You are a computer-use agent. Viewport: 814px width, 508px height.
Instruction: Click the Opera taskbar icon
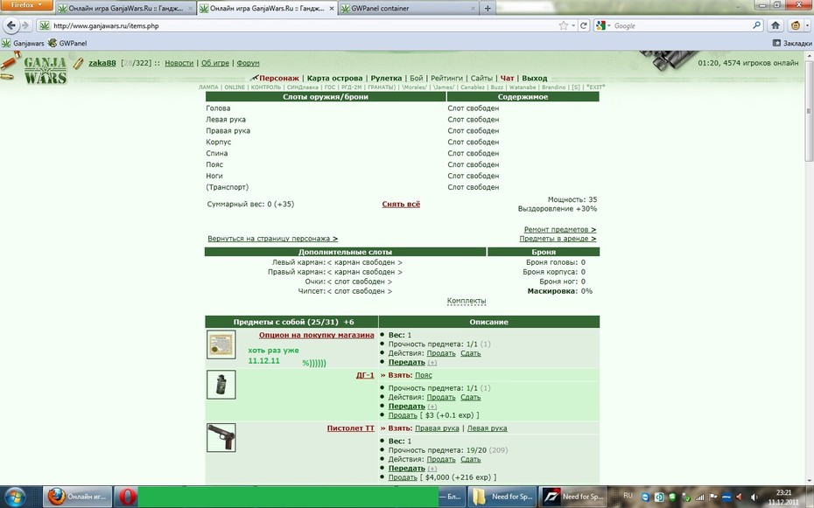tap(126, 497)
